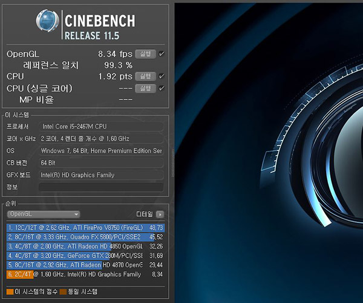Toggle the OpenGL test checkbox
This screenshot has height=303, width=363.
tap(162, 54)
